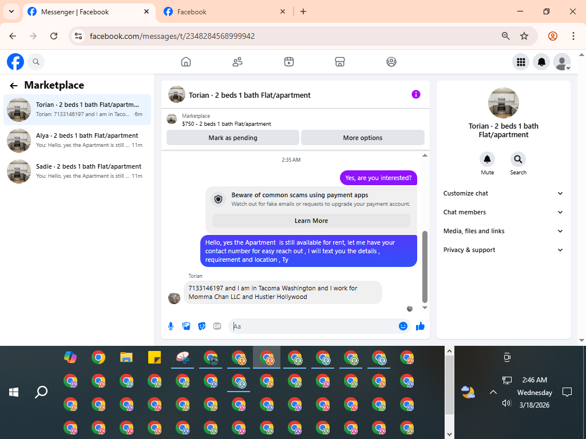Open Sadie conversation in Marketplace list
The width and height of the screenshot is (586, 439).
77,171
